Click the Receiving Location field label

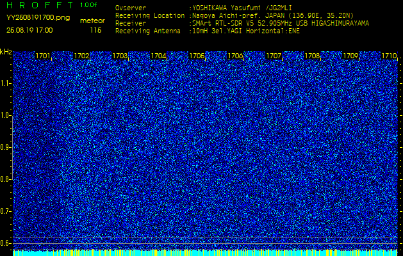150,15
